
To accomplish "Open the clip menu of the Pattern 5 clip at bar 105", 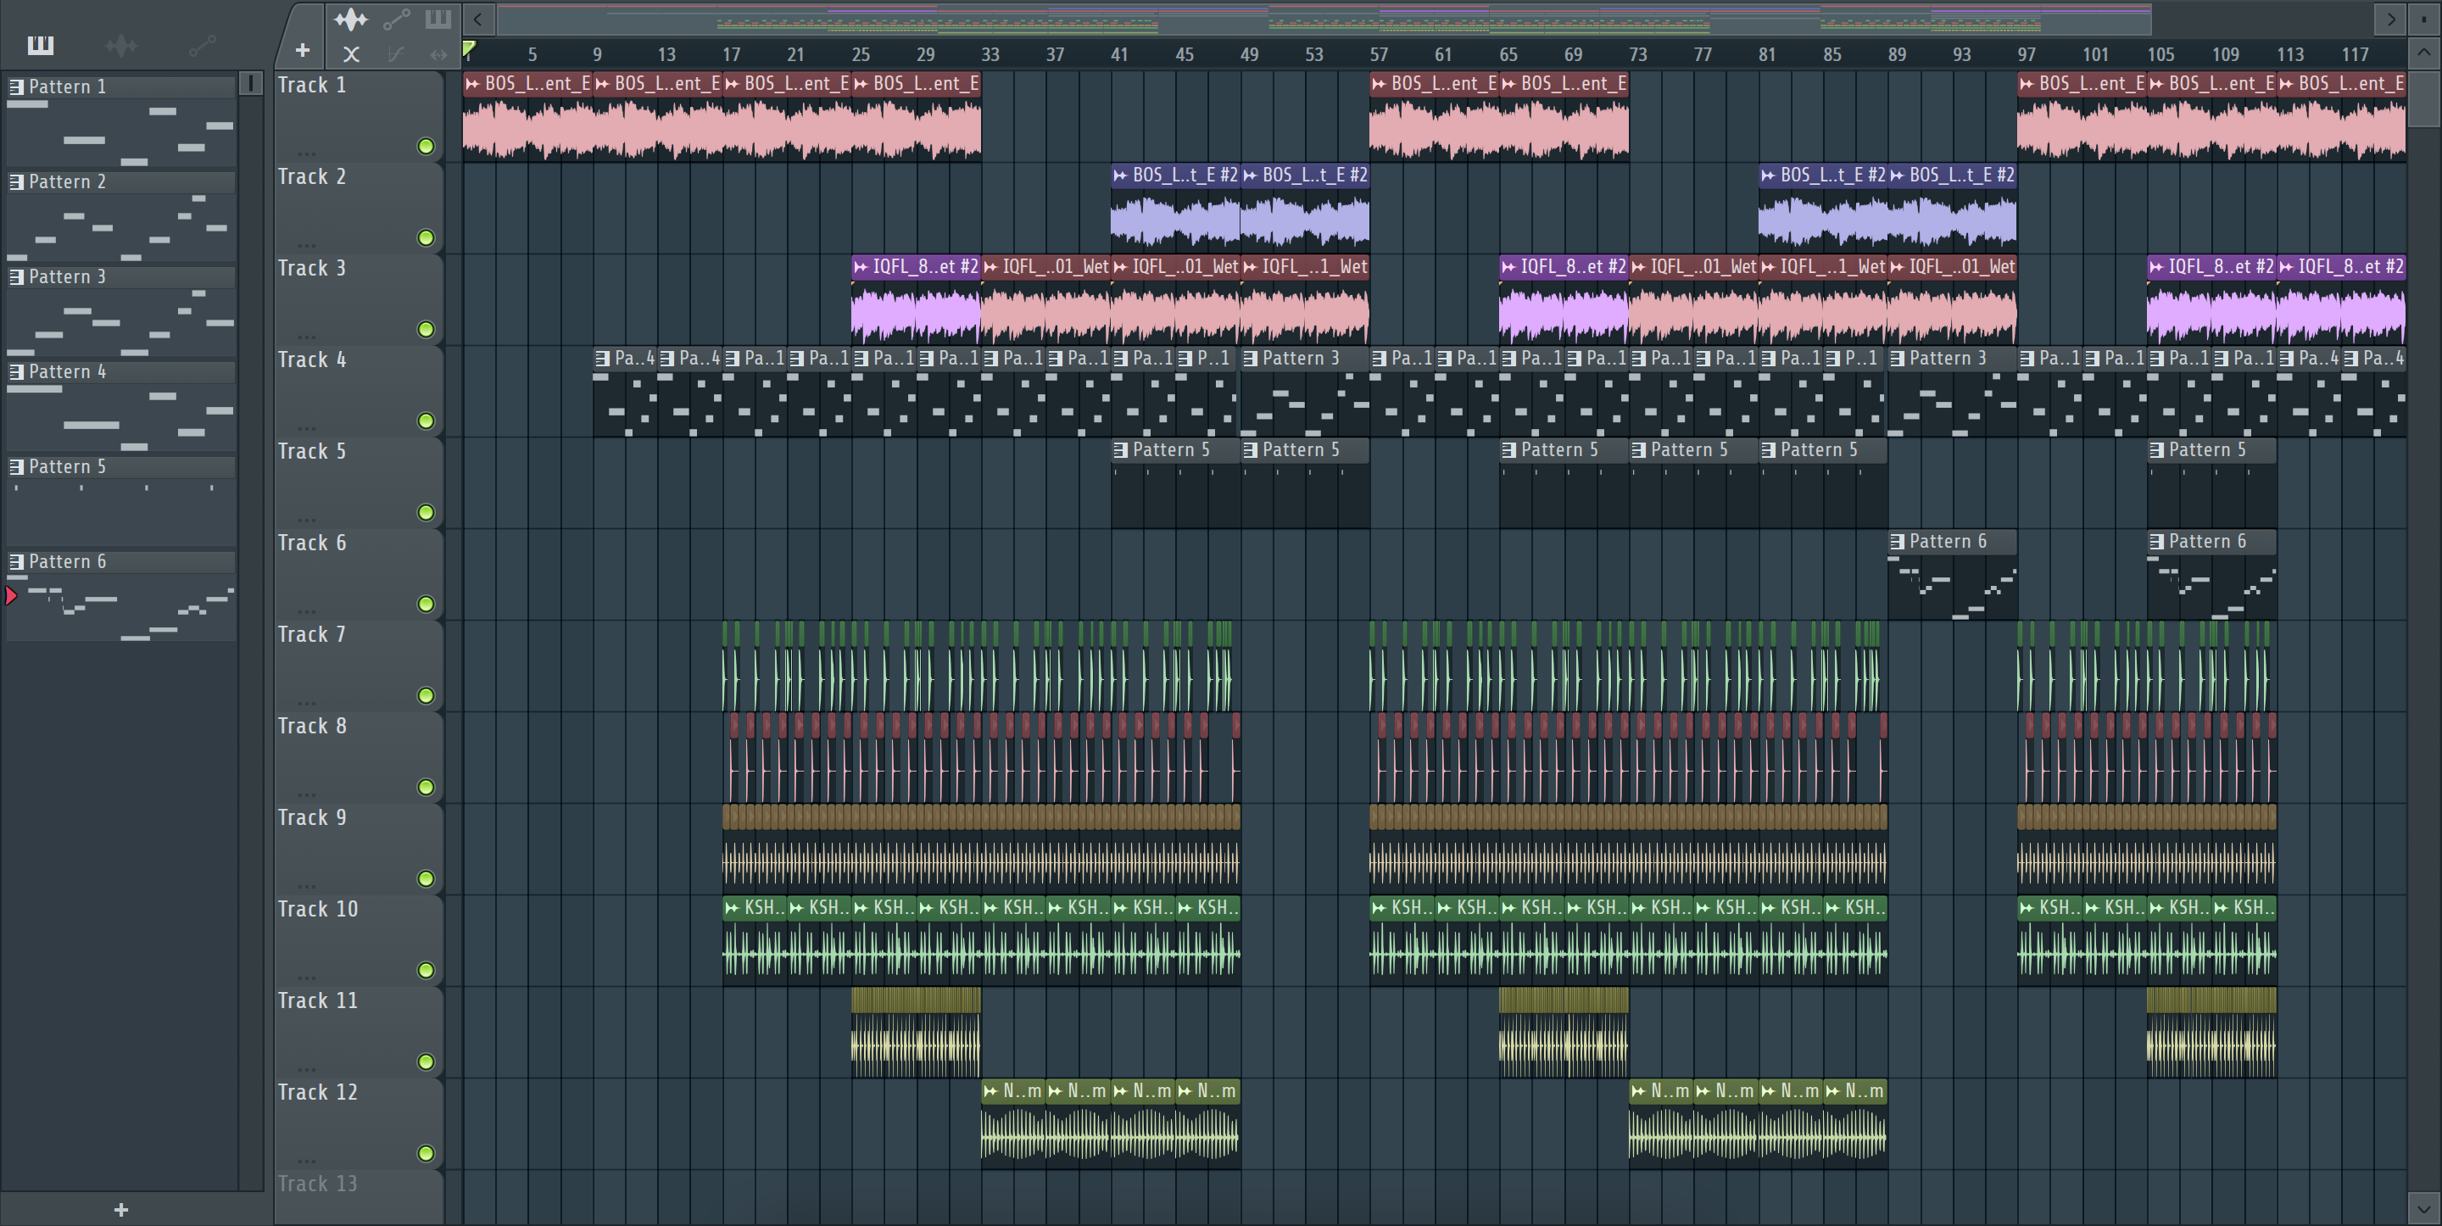I will click(2156, 449).
